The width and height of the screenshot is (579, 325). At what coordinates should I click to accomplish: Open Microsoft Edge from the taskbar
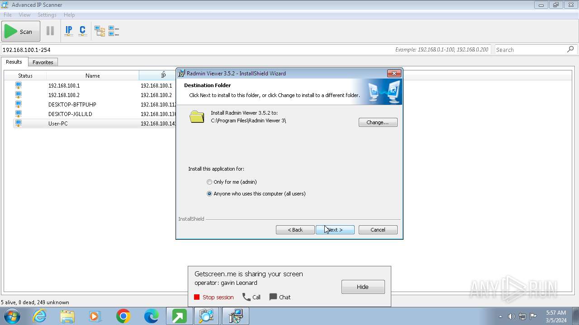(x=151, y=316)
